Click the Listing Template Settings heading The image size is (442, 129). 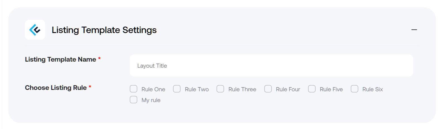pyautogui.click(x=104, y=30)
